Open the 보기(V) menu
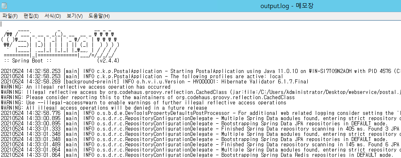The image size is (401, 158). pos(74,16)
